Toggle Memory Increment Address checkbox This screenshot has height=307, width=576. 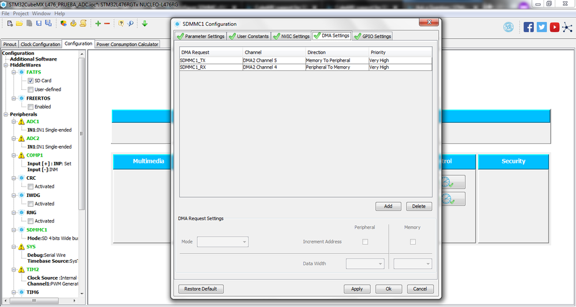pyautogui.click(x=413, y=242)
